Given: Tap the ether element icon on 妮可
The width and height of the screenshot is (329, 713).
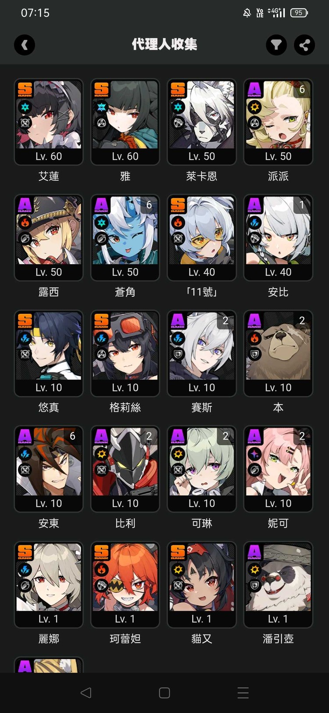Looking at the screenshot, I should [x=255, y=454].
